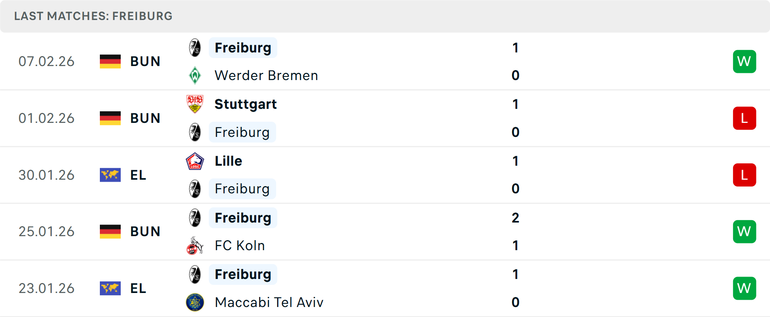Open the Werder Bremen team link
770x317 pixels.
(x=266, y=75)
